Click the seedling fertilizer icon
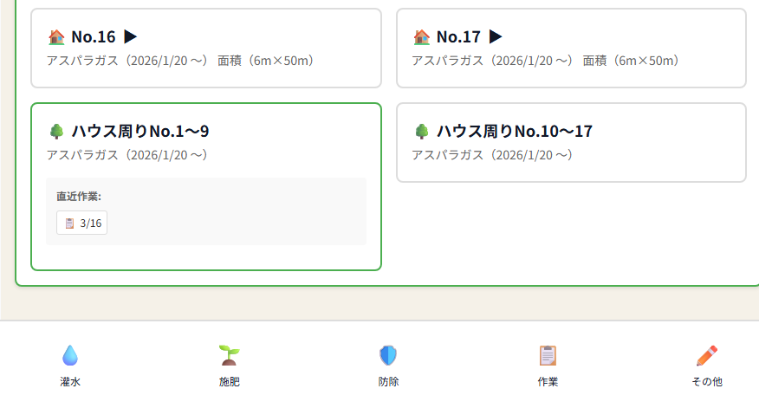 tap(229, 355)
